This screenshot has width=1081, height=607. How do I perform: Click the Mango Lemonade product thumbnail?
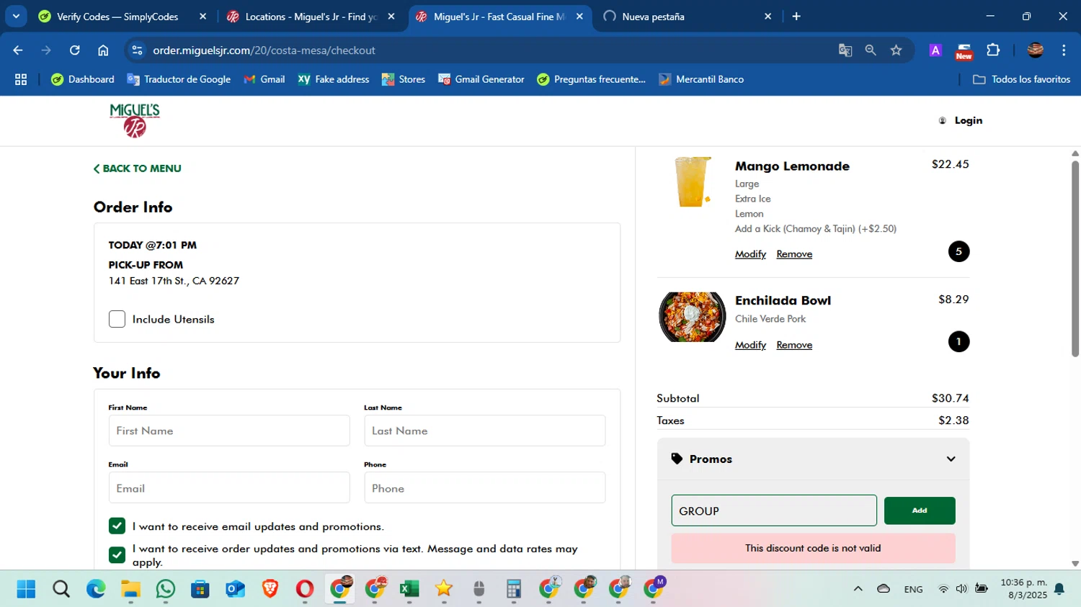(693, 182)
